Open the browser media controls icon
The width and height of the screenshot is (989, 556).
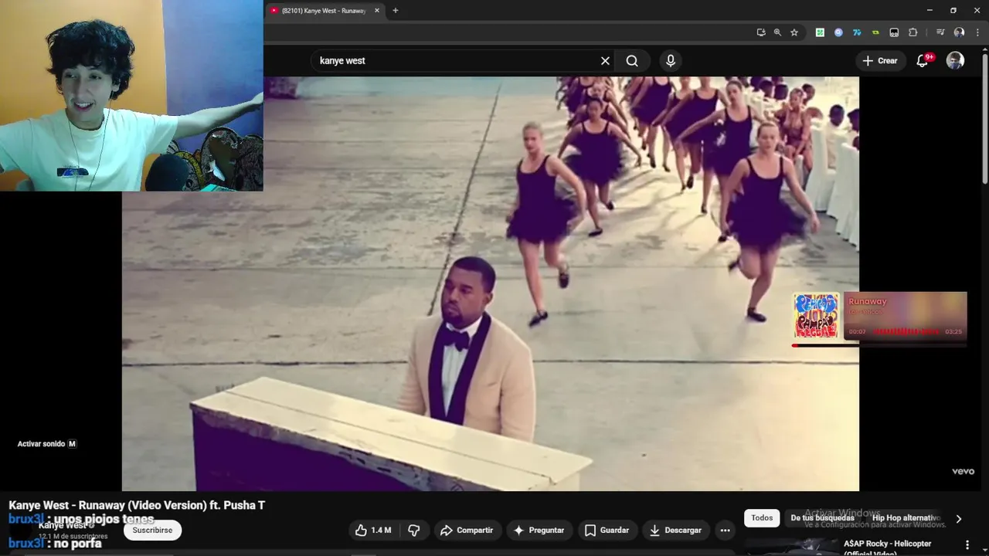940,32
